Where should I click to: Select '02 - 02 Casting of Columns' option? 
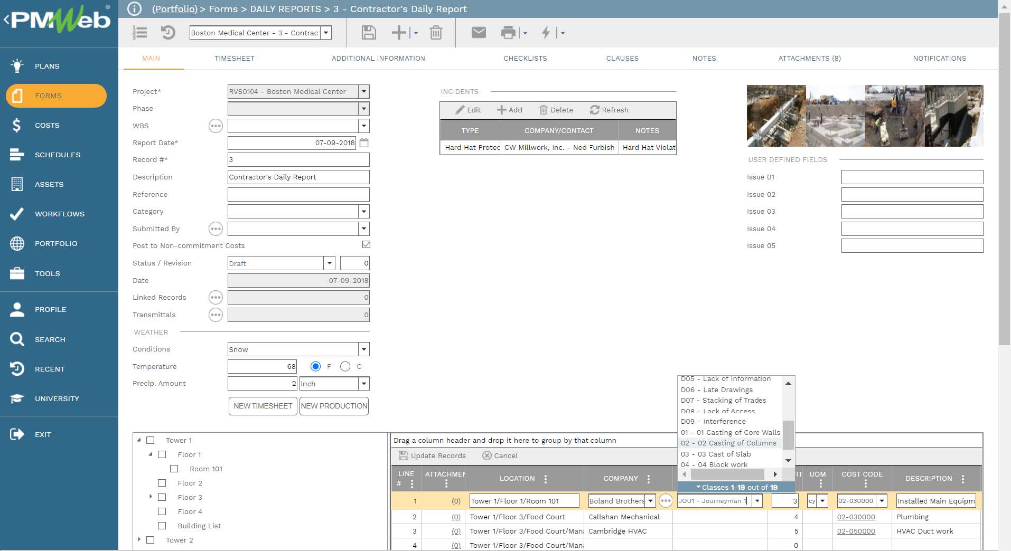tap(729, 443)
